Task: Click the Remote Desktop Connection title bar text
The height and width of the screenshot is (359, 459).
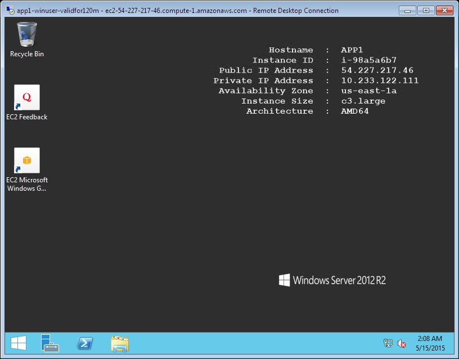Action: [178, 11]
